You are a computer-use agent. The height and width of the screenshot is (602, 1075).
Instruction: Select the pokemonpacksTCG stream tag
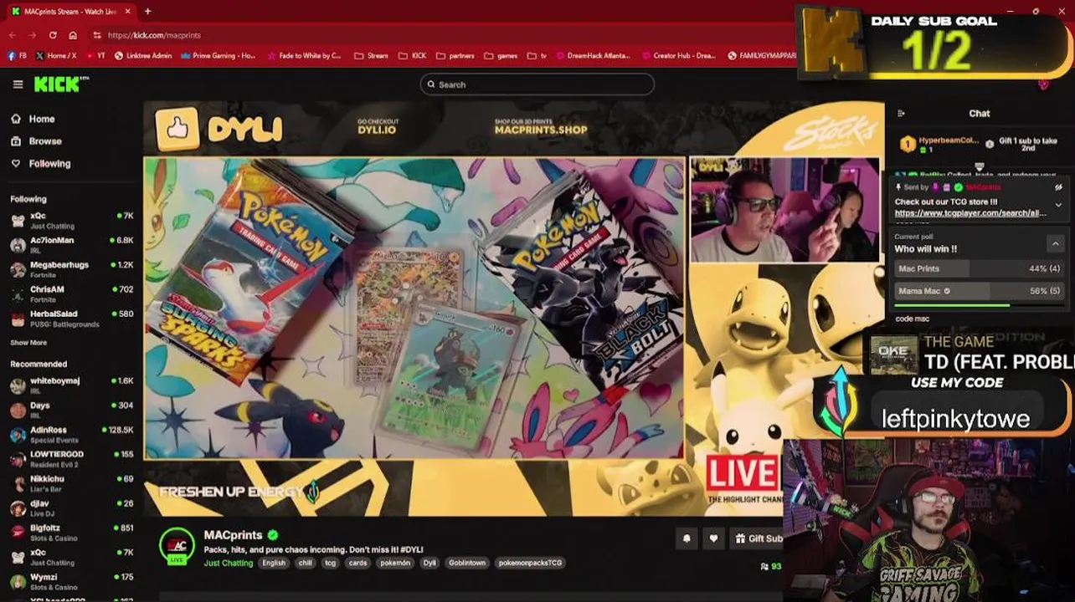tap(531, 563)
